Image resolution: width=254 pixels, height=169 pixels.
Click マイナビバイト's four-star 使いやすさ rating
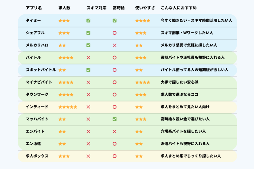[x=143, y=82]
